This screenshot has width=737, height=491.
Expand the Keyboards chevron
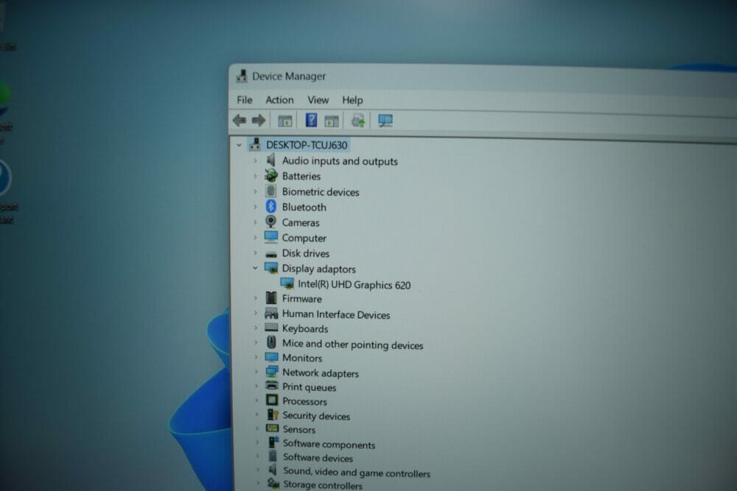[x=256, y=328]
